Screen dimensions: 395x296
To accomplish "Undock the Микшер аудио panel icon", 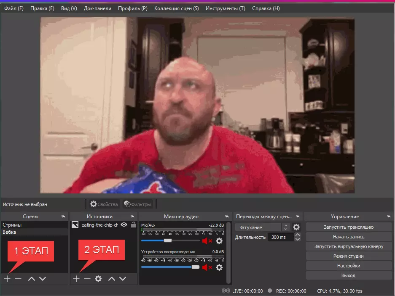I will point(227,217).
